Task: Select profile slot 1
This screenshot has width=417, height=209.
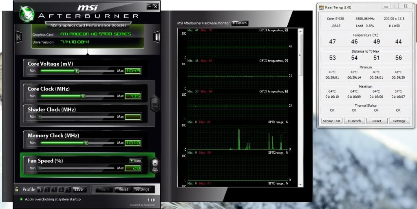Action: [x=40, y=189]
